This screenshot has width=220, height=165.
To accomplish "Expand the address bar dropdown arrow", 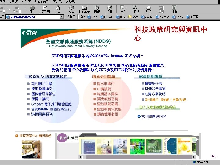I will [x=62, y=17].
